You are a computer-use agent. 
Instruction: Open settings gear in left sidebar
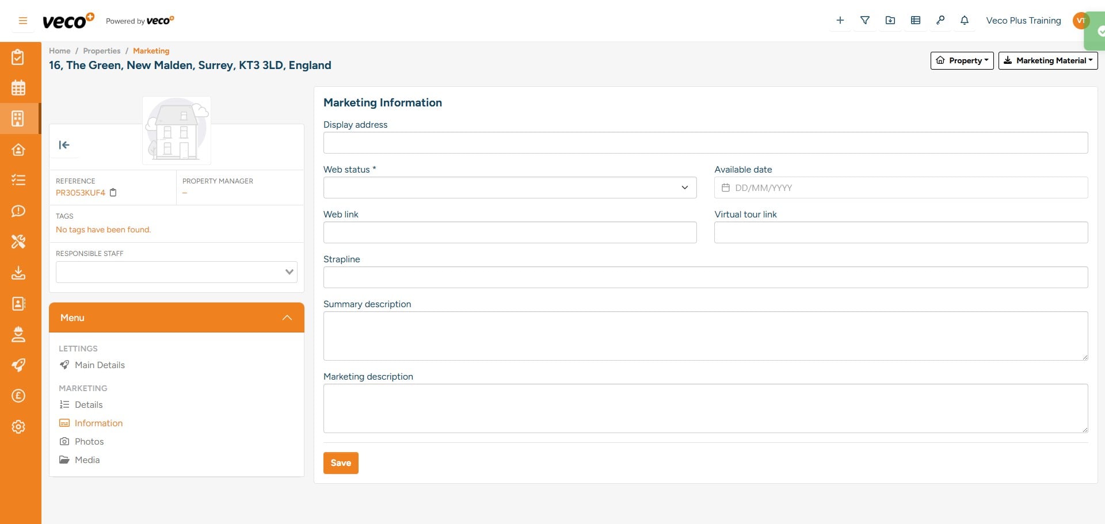point(18,427)
